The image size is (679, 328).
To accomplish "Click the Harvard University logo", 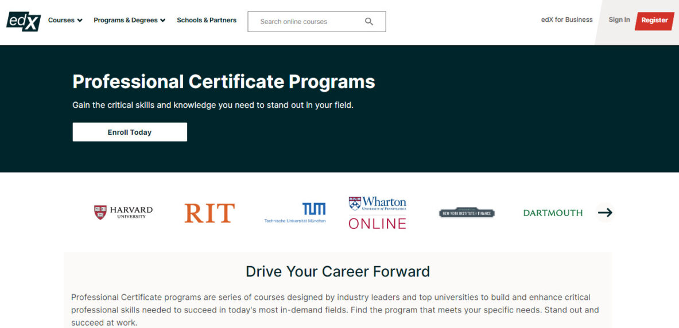I will pyautogui.click(x=123, y=213).
